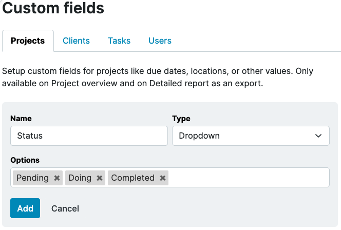Select the Pending tag text
This screenshot has width=341, height=230.
[33, 178]
